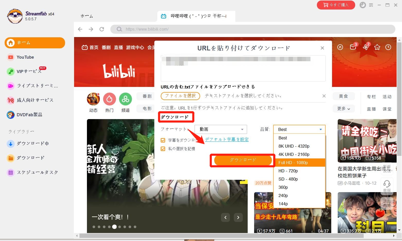Screen dimensions: 402x241
Task: Open スケジュールタスク in the sidebar
Action: [x=33, y=172]
